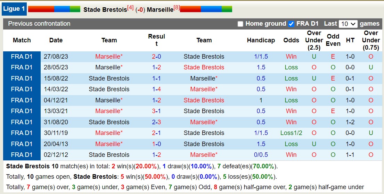Viewport: 384px width, 194px height.
Task: Open the 2-0 result from 27/08/23
Action: (156, 57)
